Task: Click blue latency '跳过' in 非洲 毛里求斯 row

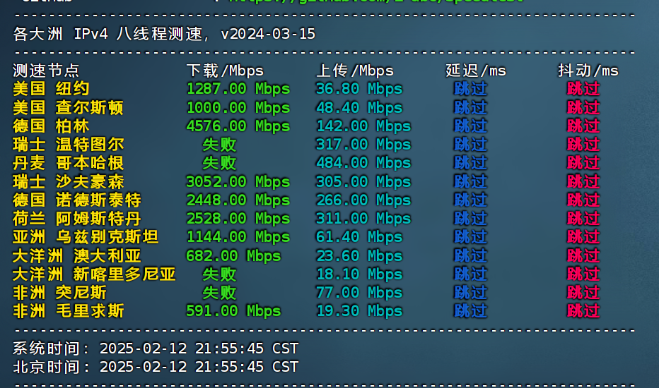Action: click(x=470, y=311)
